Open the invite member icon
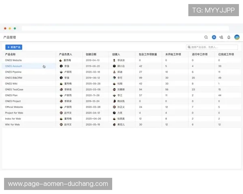This screenshot has width=243, height=194. point(221,37)
